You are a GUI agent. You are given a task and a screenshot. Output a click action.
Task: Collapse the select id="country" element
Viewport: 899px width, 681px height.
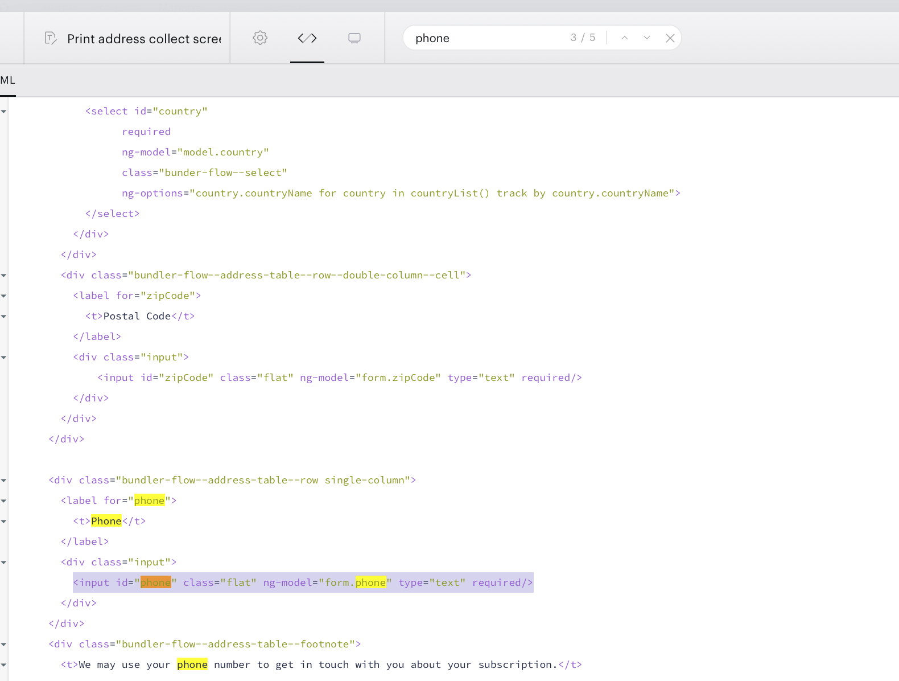coord(4,112)
